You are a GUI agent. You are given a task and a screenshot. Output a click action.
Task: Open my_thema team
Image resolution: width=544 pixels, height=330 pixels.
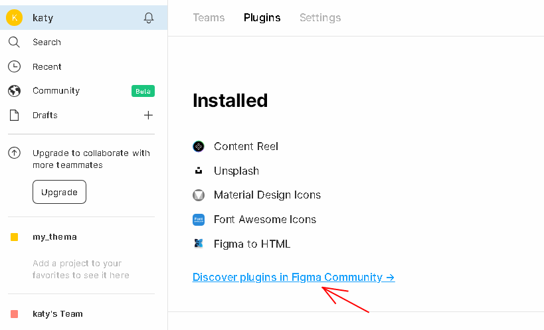tap(55, 237)
